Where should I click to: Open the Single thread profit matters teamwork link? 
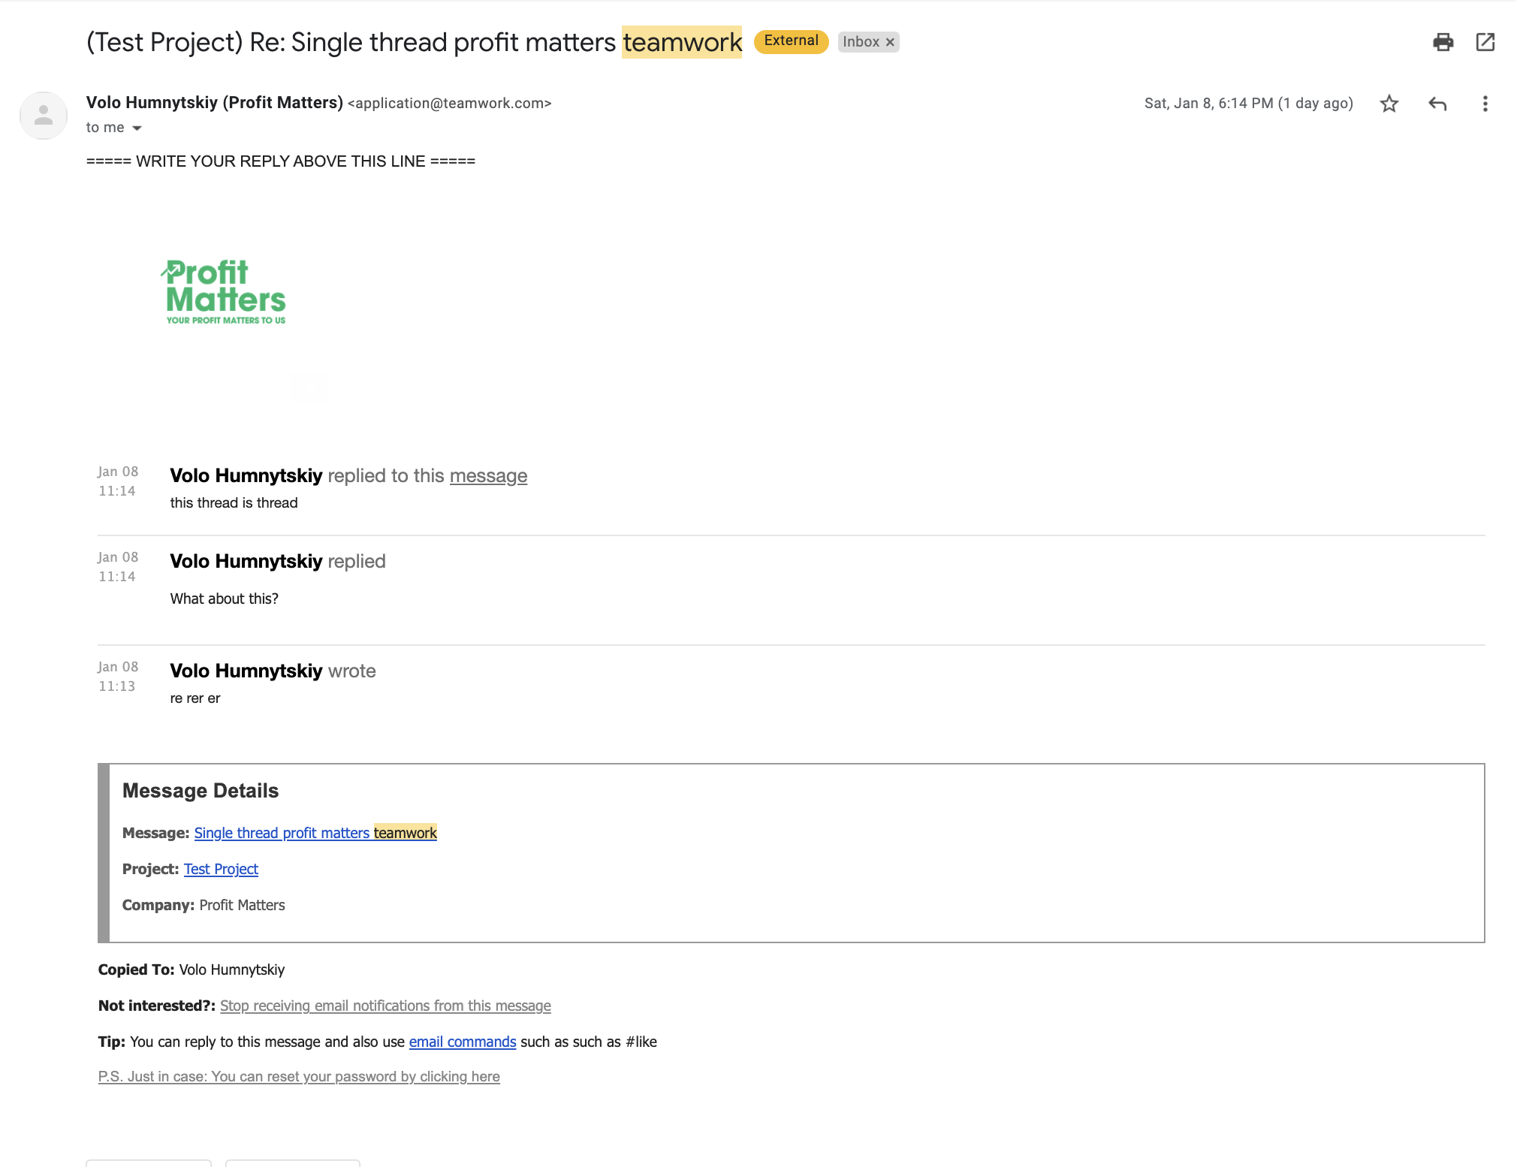[315, 833]
